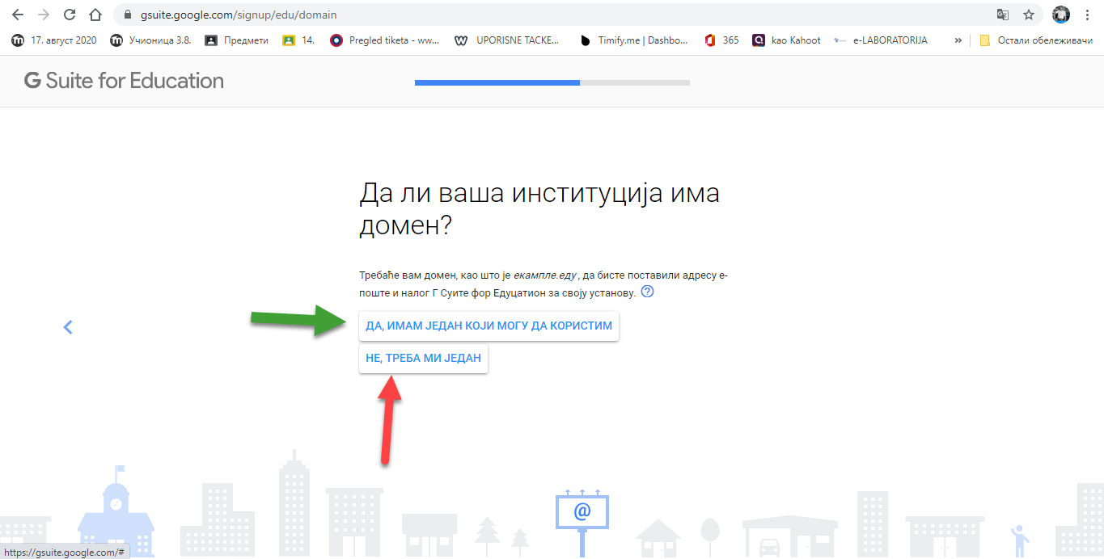The height and width of the screenshot is (559, 1104).
Task: Reload the page with refresh icon
Action: [70, 15]
